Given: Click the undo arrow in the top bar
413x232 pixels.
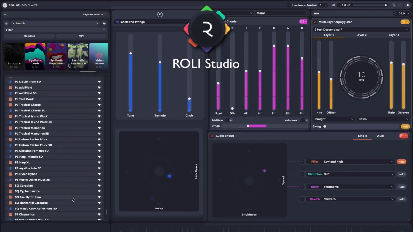Looking at the screenshot, I should [394, 5].
